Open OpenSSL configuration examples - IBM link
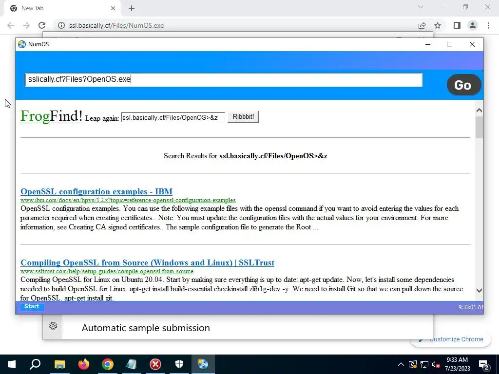This screenshot has height=374, width=499. pyautogui.click(x=96, y=191)
